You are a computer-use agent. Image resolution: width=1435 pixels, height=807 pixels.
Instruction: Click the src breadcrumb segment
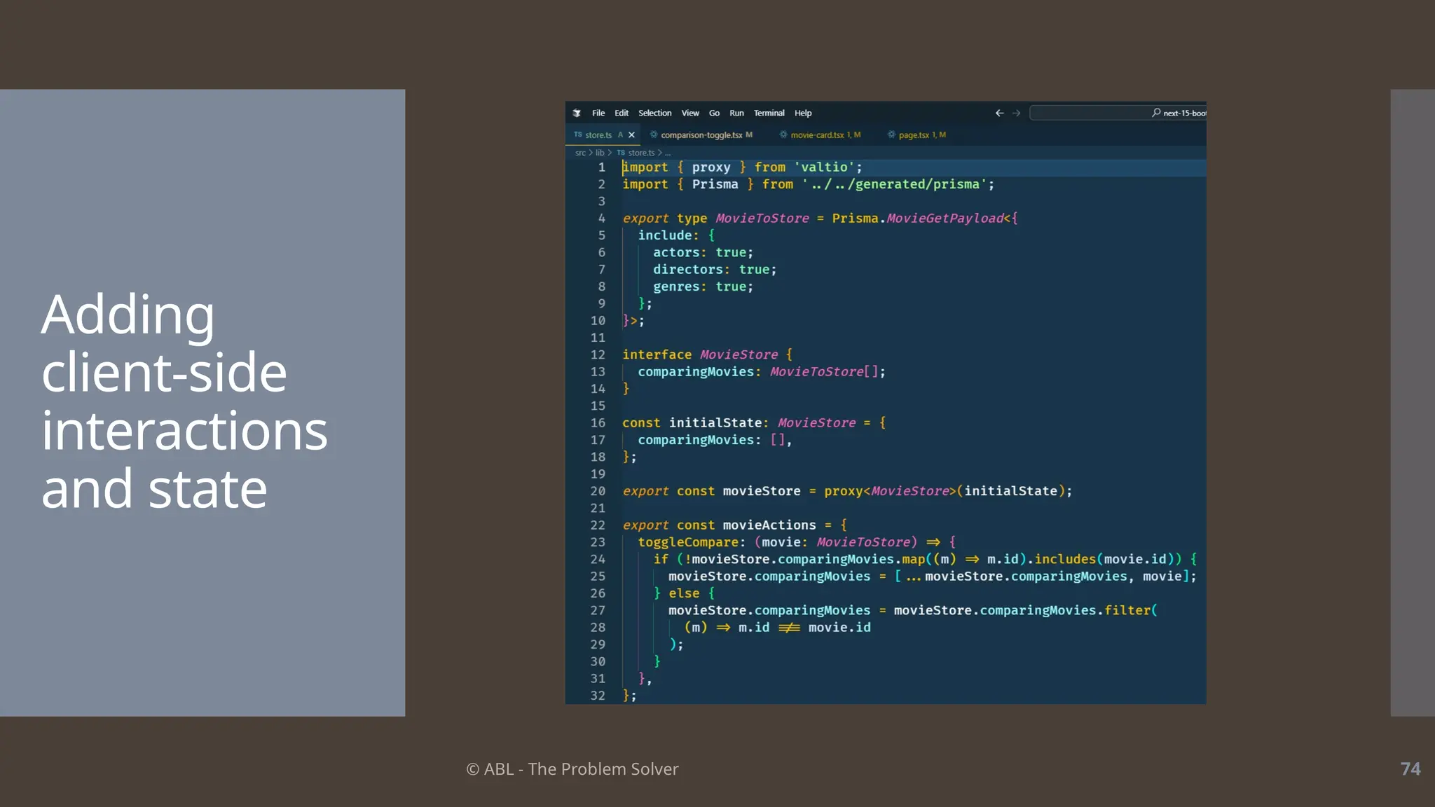[x=580, y=153]
